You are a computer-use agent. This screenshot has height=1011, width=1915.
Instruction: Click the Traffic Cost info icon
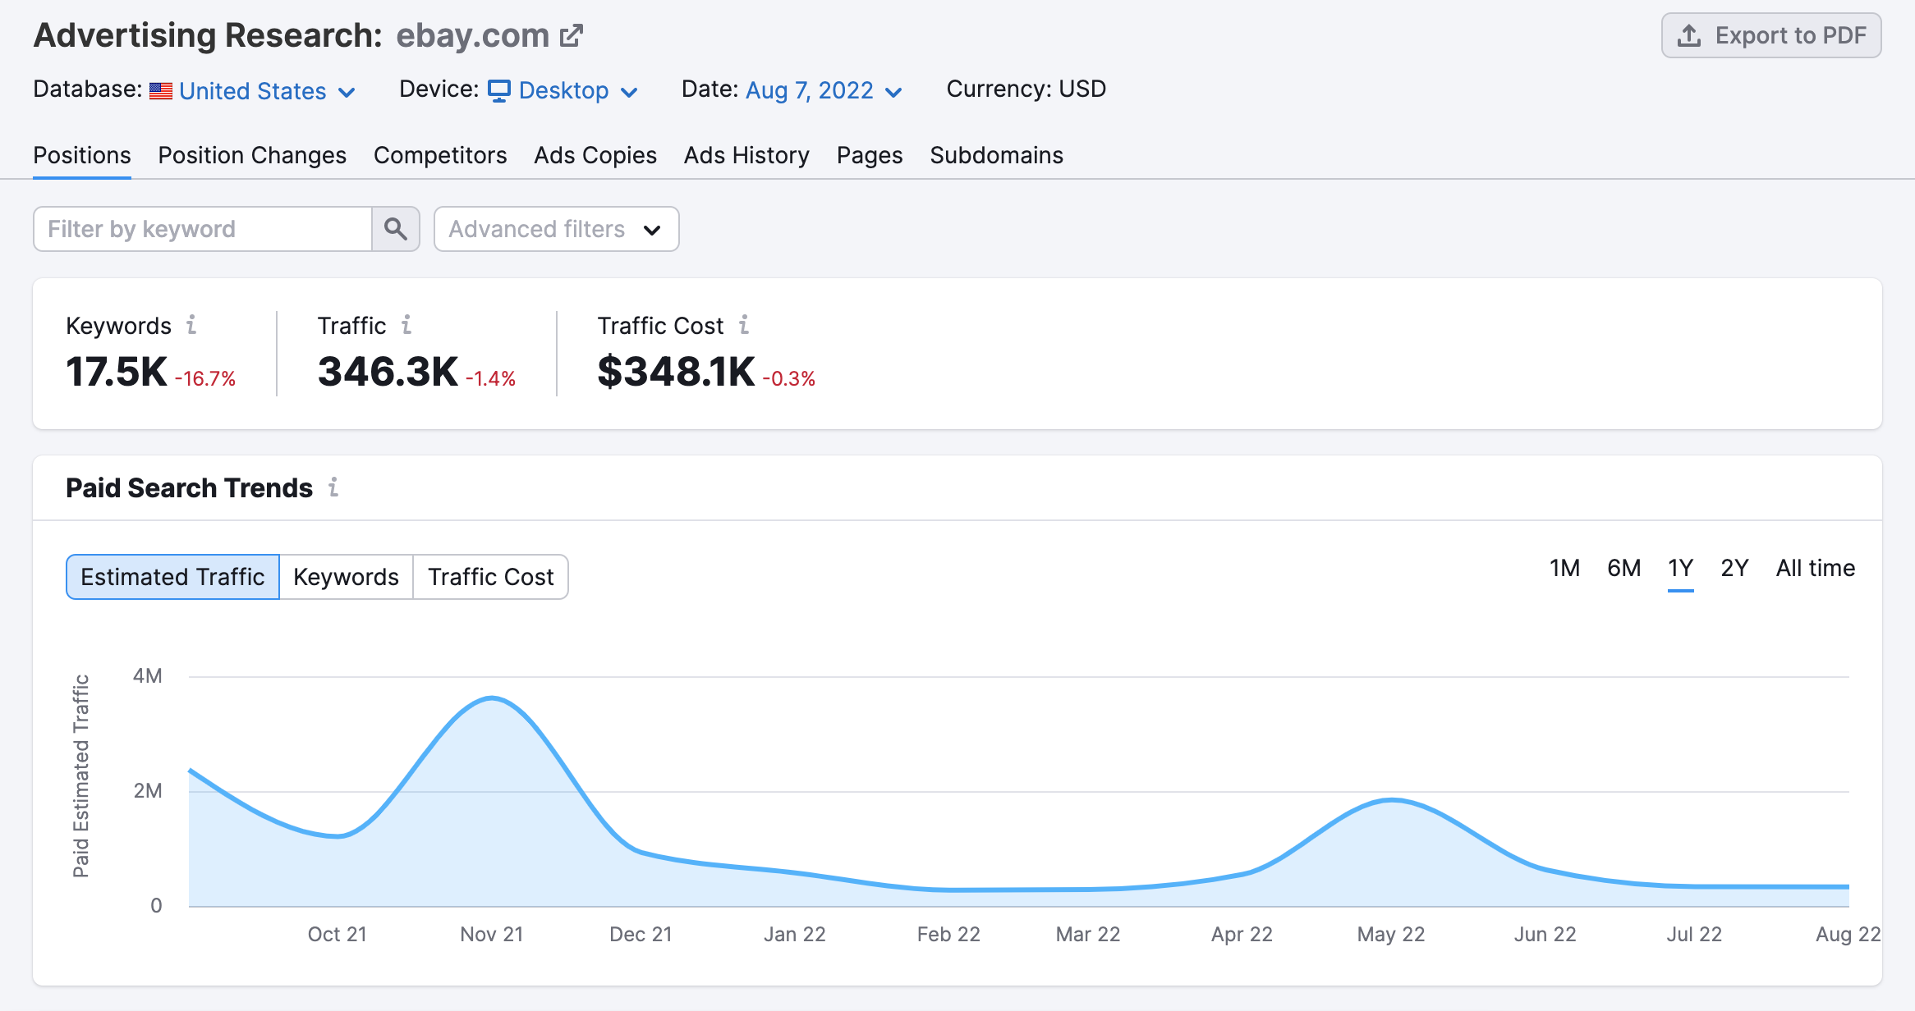(x=744, y=325)
